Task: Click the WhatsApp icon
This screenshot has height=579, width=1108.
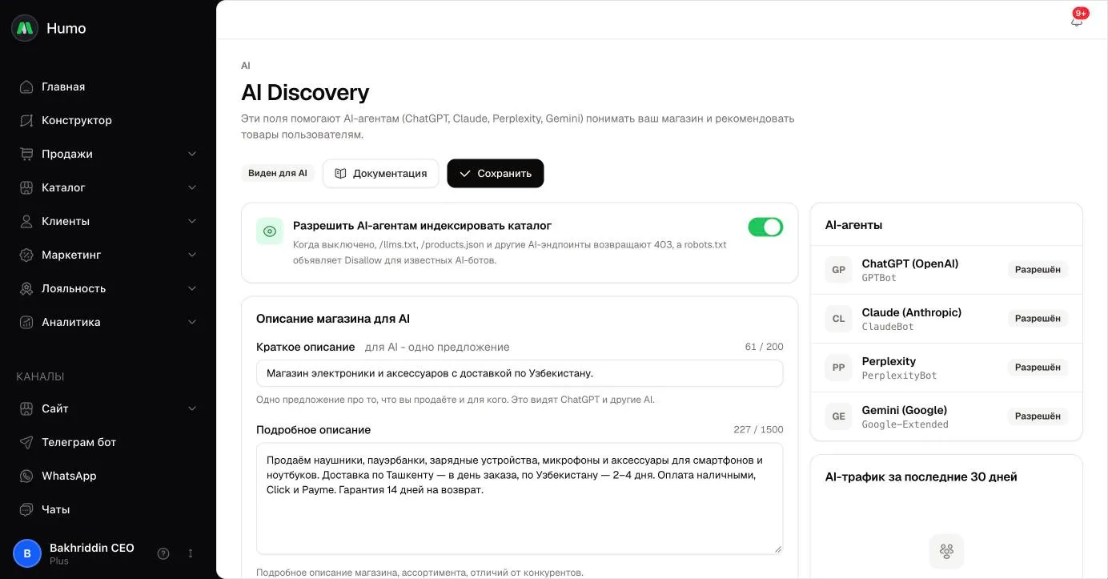Action: (x=26, y=476)
